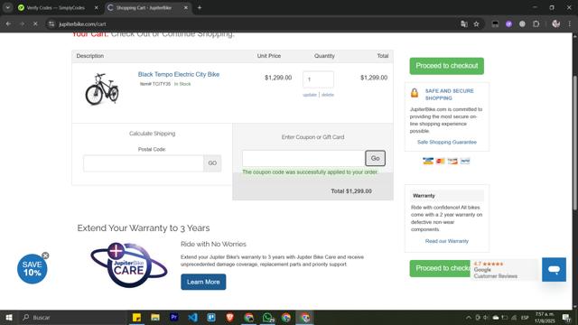Click the Jupiter Bike CARE logo
This screenshot has height=325, width=578.
pos(128,265)
